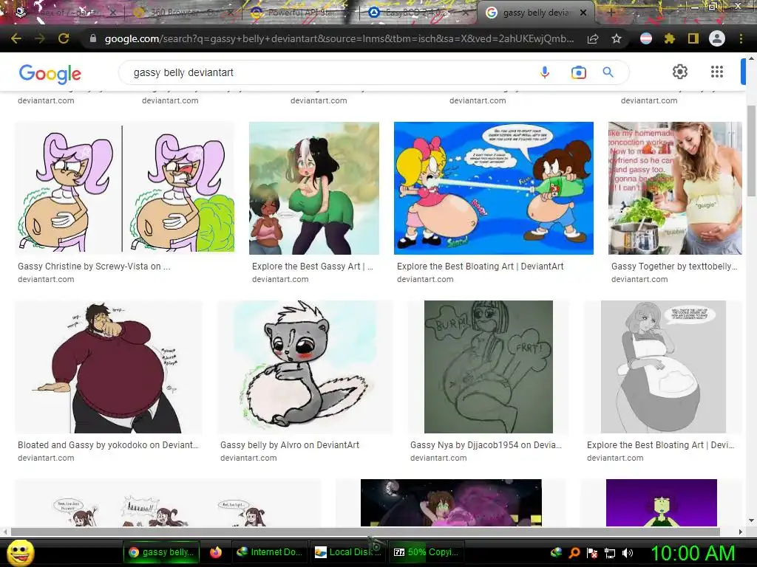Open a new tab with plus button
757x567 pixels.
(611, 13)
